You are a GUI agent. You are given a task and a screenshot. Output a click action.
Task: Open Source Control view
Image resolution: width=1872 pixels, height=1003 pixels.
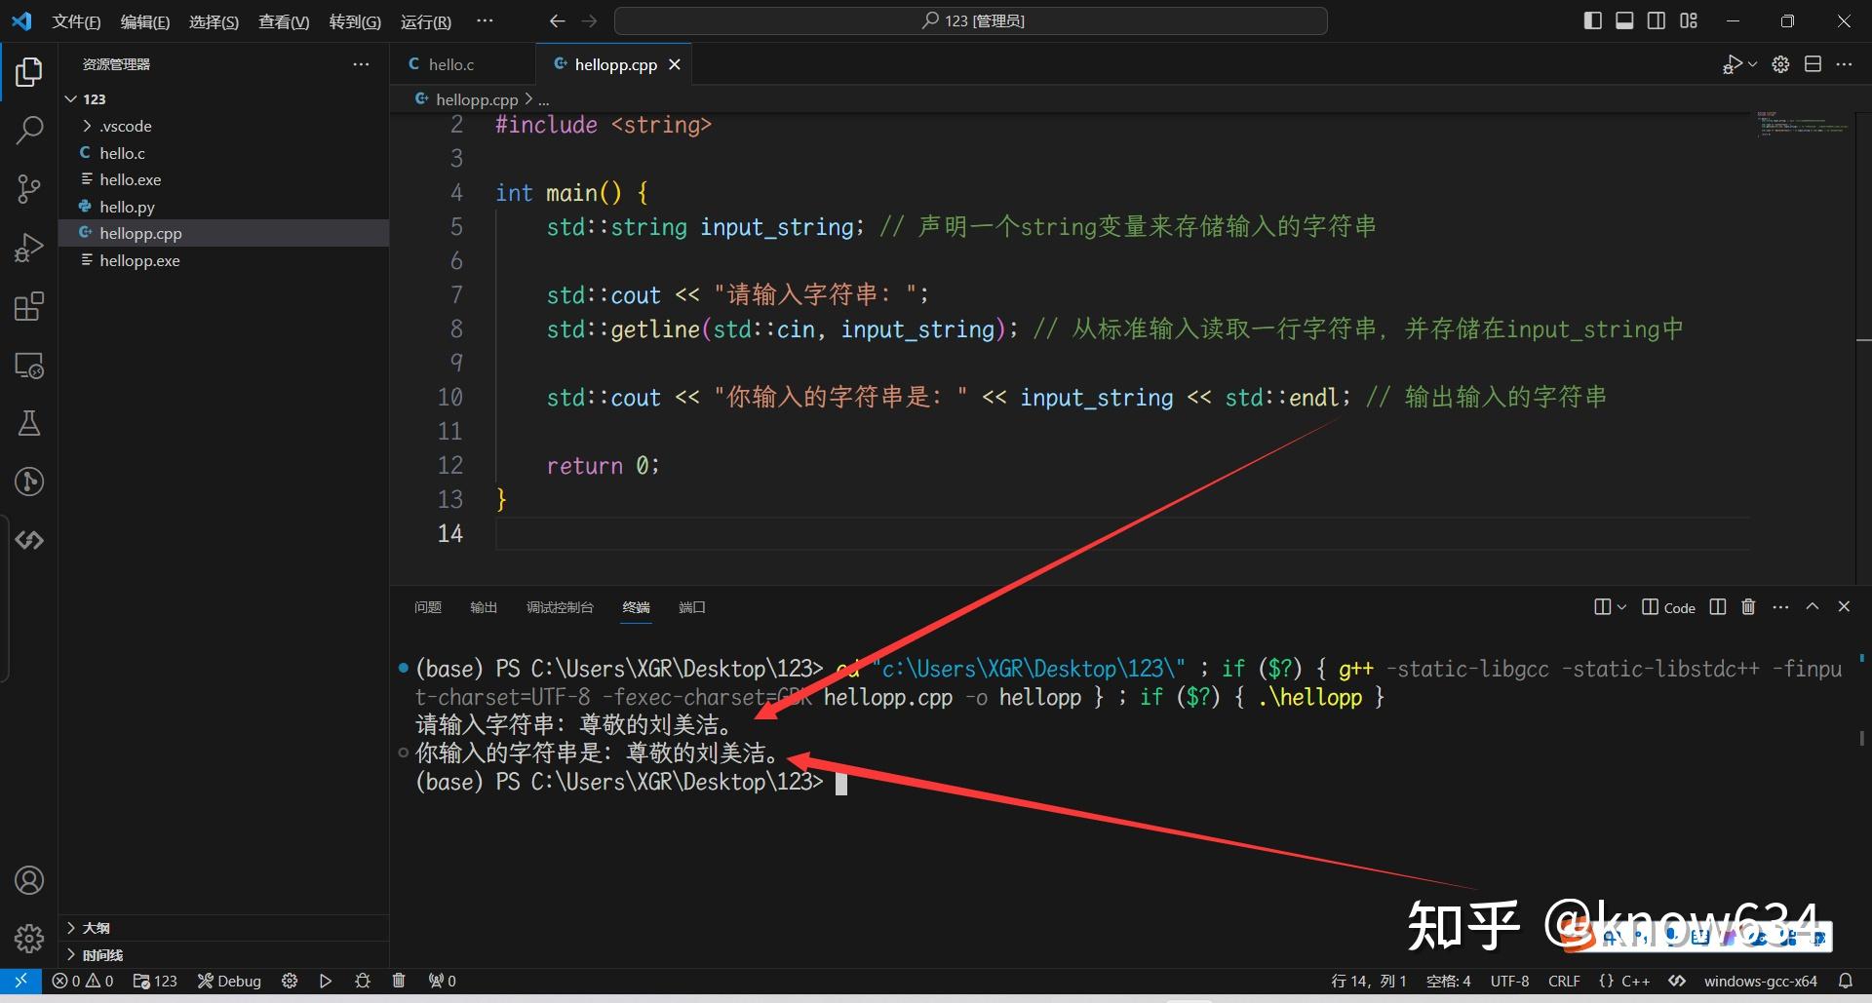click(28, 189)
